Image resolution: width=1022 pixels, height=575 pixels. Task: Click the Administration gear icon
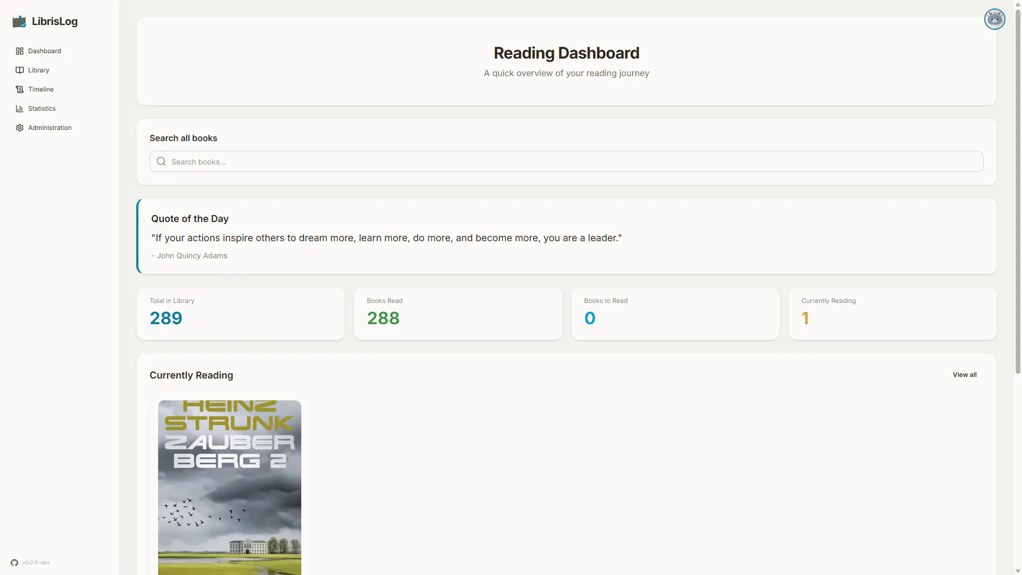(x=20, y=128)
